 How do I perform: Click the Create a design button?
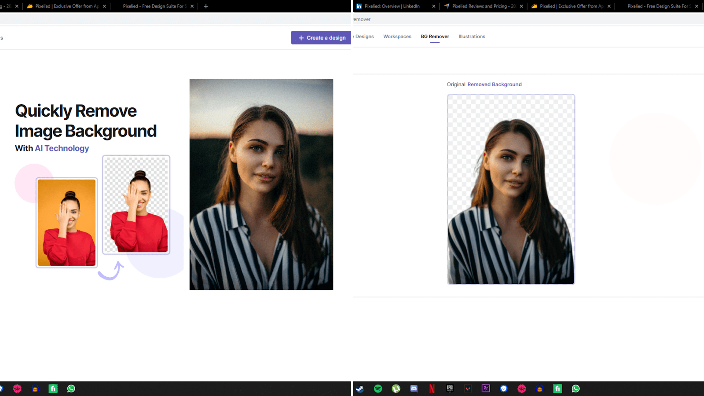point(321,37)
